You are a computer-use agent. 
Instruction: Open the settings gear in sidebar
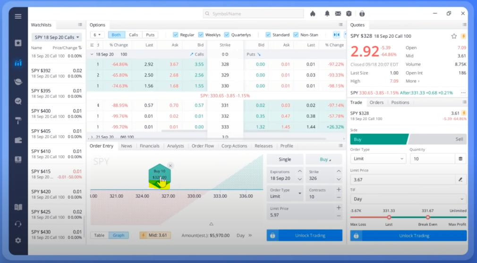[18, 240]
